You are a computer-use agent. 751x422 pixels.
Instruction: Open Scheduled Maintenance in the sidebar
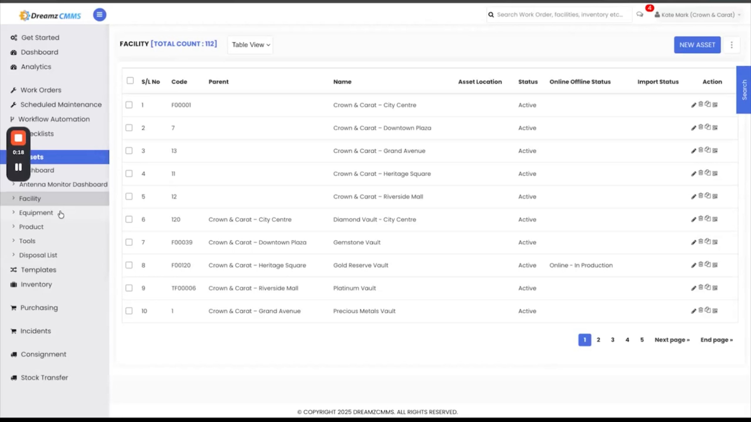[x=61, y=104]
